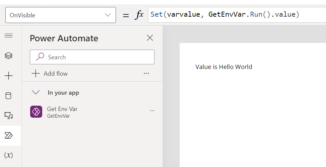Click the plus icon beside Add flow

point(36,73)
